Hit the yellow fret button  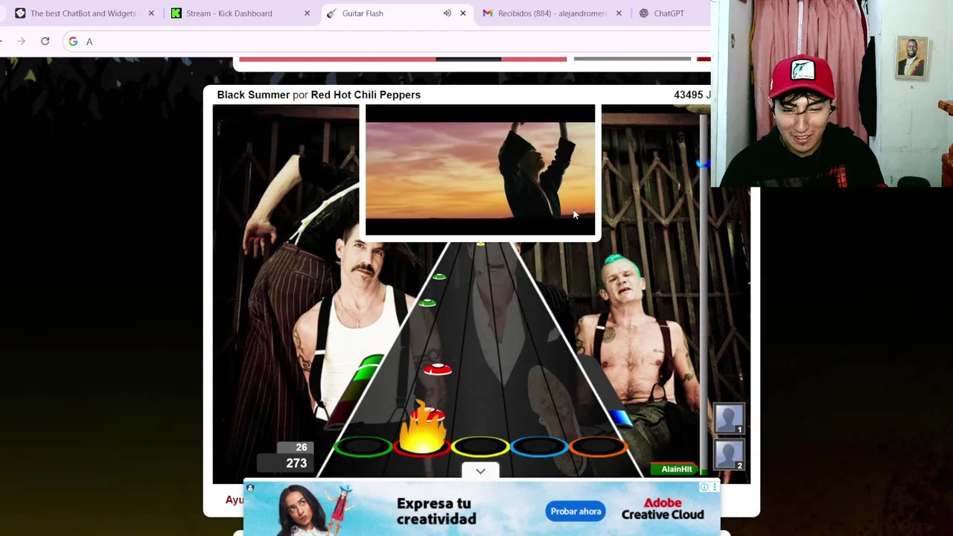[480, 447]
